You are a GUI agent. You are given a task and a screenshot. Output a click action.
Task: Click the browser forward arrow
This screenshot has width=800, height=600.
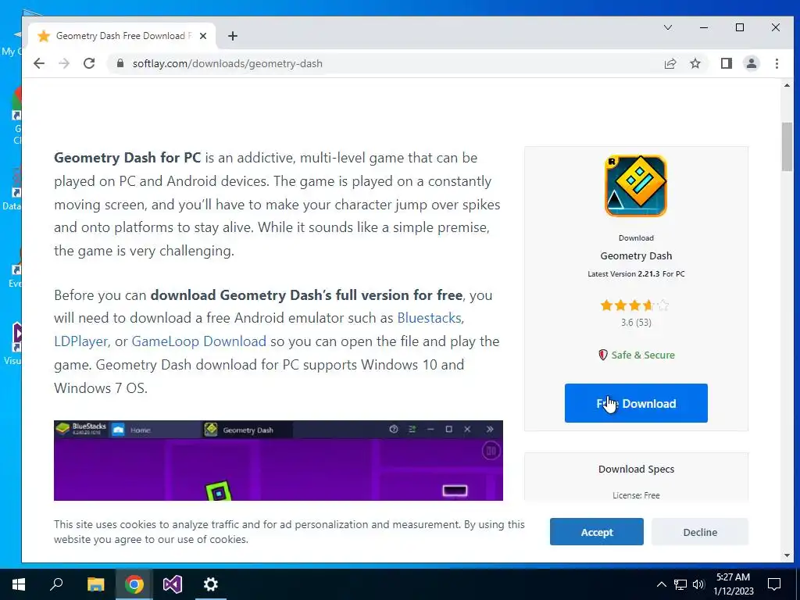(x=64, y=64)
